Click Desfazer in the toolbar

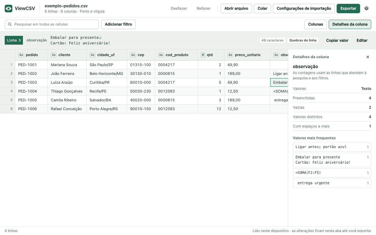click(x=179, y=9)
